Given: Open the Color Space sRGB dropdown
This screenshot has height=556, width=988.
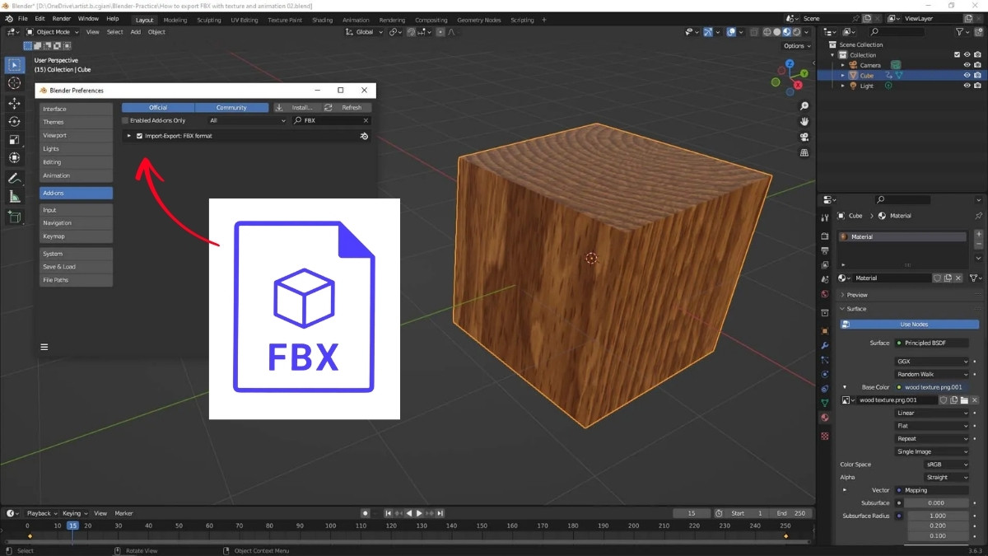Looking at the screenshot, I should point(932,465).
